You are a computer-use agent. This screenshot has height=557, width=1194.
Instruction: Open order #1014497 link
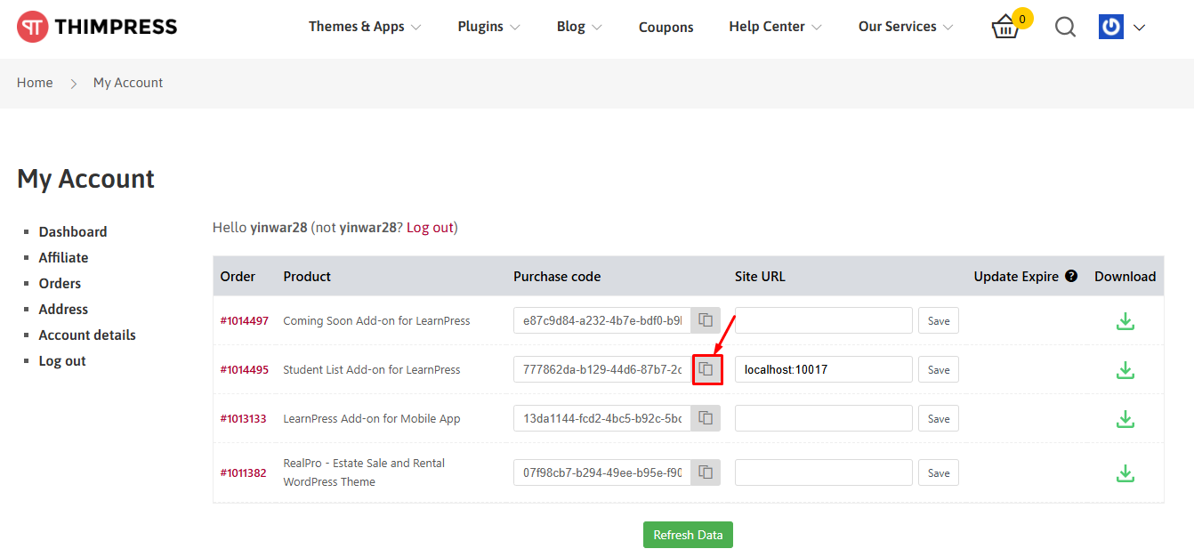click(x=245, y=320)
